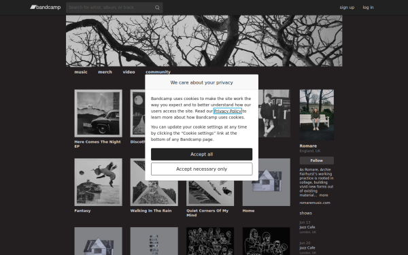
Task: Expand the bio with the more link
Action: (324, 195)
